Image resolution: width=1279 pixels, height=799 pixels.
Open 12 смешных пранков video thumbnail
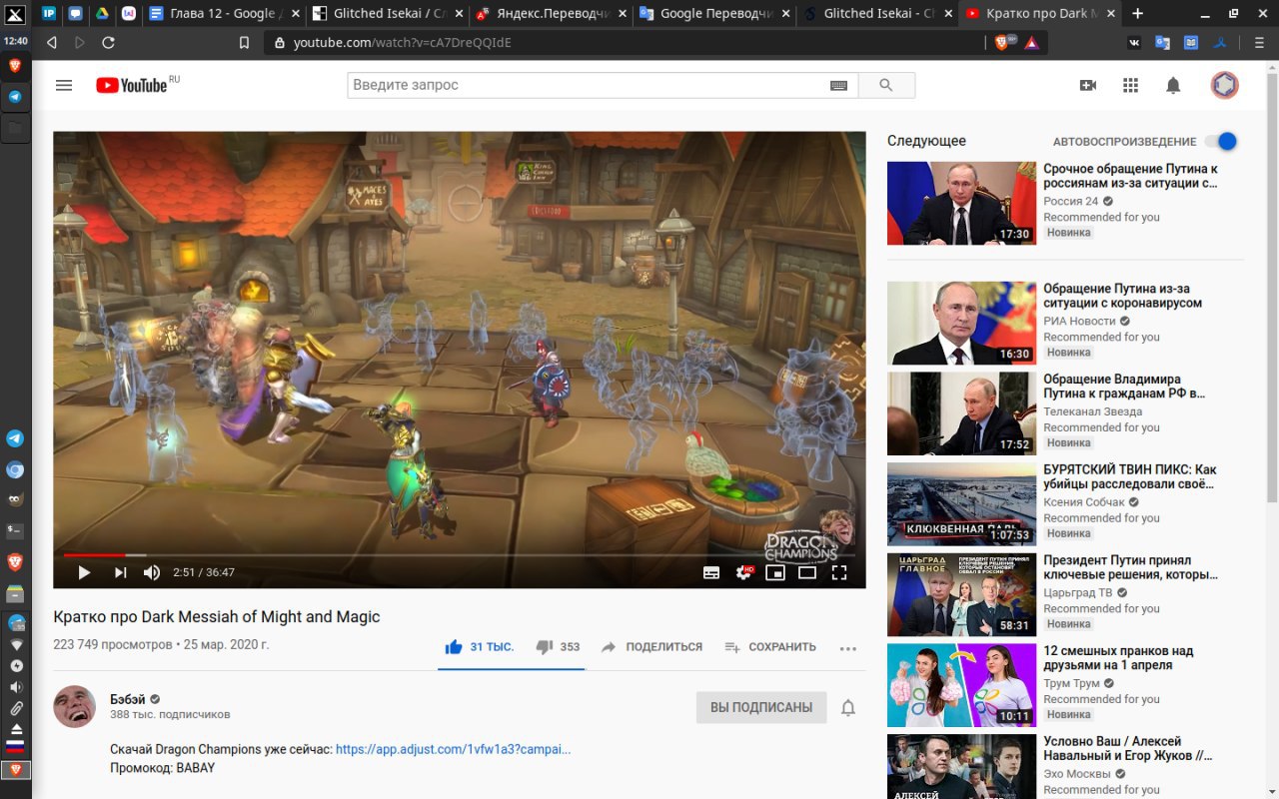tap(961, 685)
